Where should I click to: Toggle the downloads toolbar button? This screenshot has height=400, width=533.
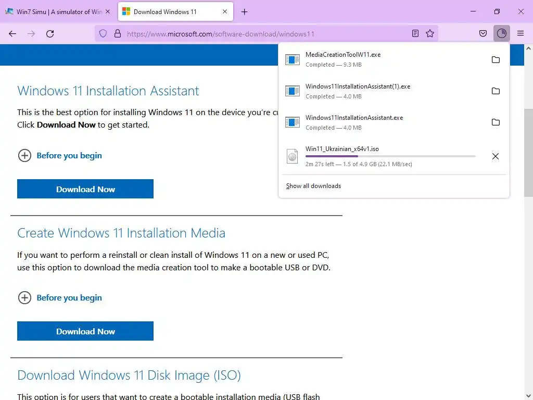click(x=502, y=33)
